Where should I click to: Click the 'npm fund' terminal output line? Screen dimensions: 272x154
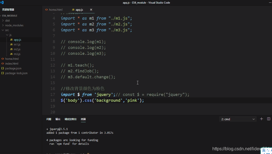coord(69,144)
